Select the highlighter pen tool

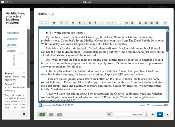(101, 23)
